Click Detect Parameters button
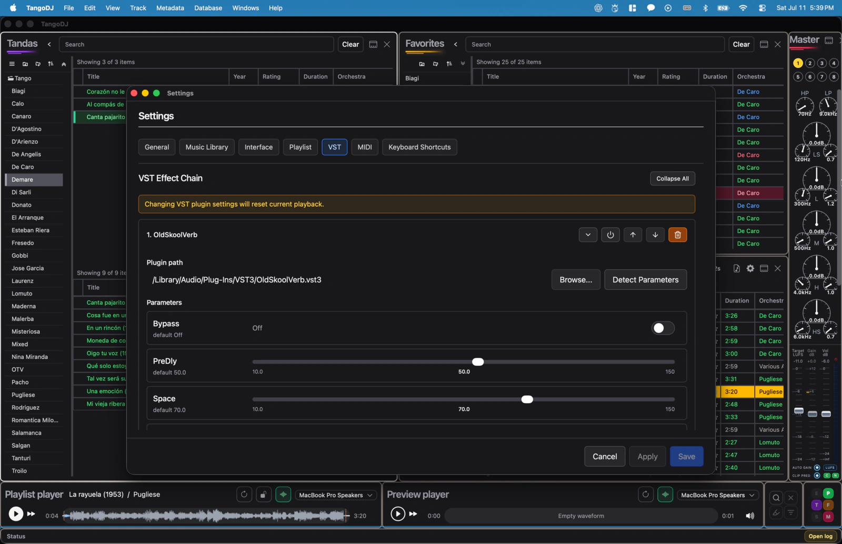Image resolution: width=842 pixels, height=544 pixels. [x=645, y=280]
